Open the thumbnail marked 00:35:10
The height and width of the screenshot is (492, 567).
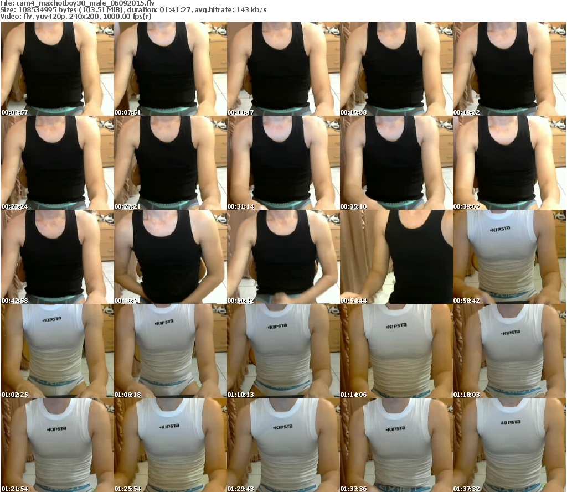[396, 163]
